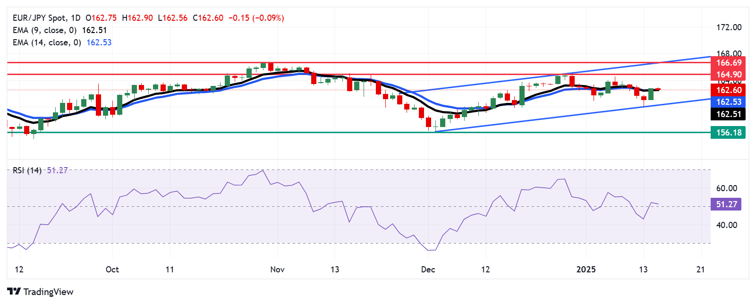756x304 pixels.
Task: Click the 172.00 price axis label
Action: 729,27
